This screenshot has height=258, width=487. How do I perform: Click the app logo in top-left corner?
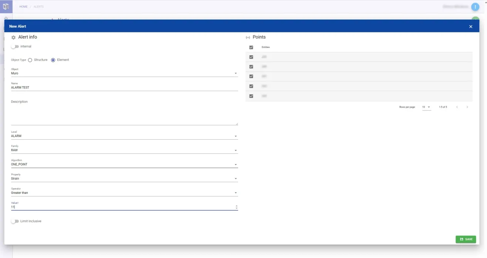(6, 6)
